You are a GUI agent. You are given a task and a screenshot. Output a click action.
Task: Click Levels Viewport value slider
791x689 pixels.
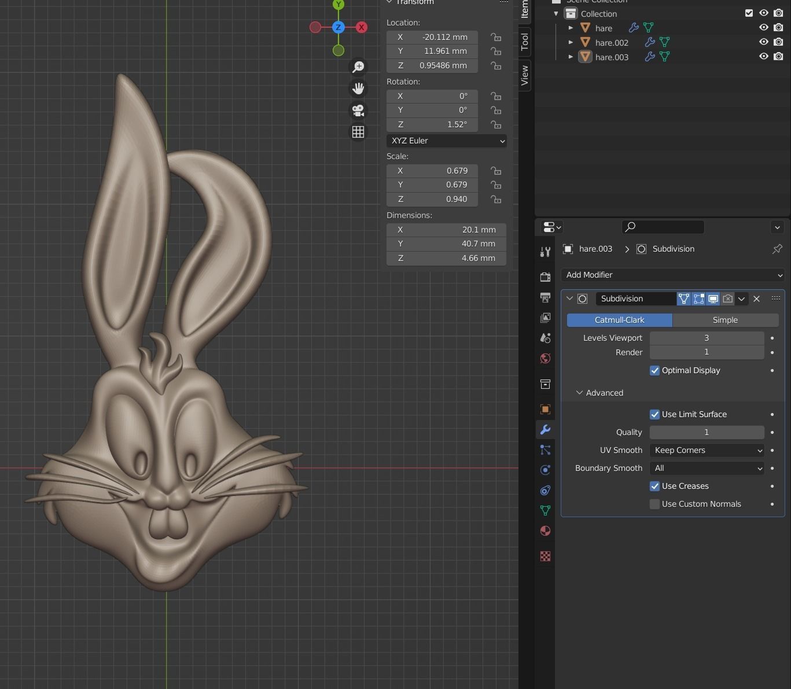point(707,338)
